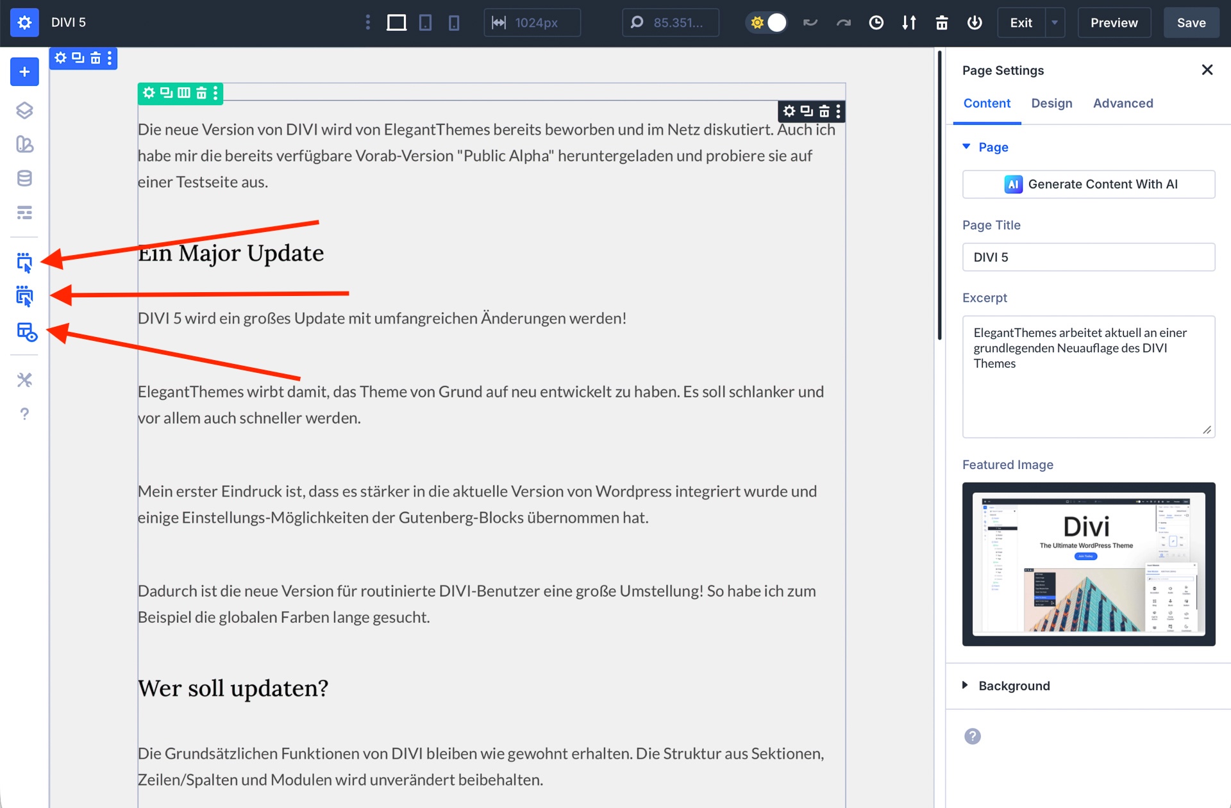Screen dimensions: 1231x808
Task: Switch to tablet view icon
Action: (x=425, y=22)
